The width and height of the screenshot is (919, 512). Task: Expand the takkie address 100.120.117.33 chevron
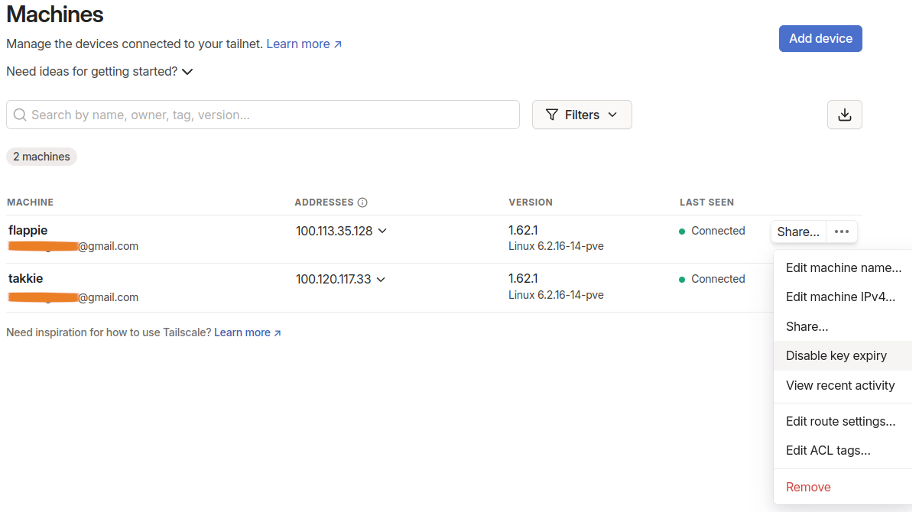381,280
